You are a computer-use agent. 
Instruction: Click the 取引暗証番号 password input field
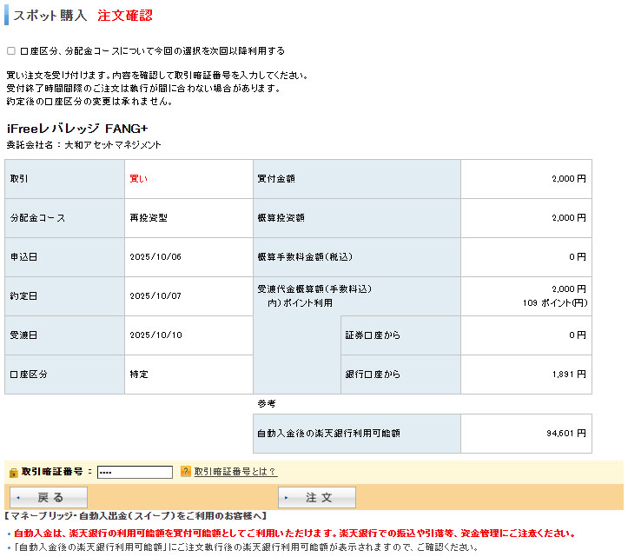point(135,472)
